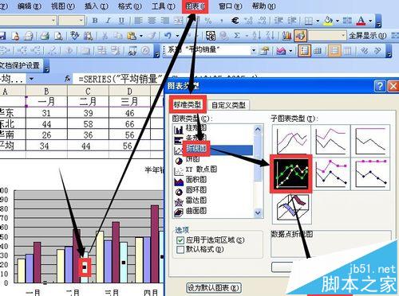
Task: Align cell text to the right
Action: click(165, 21)
